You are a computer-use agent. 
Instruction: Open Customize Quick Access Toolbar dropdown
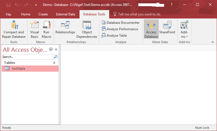pos(36,5)
